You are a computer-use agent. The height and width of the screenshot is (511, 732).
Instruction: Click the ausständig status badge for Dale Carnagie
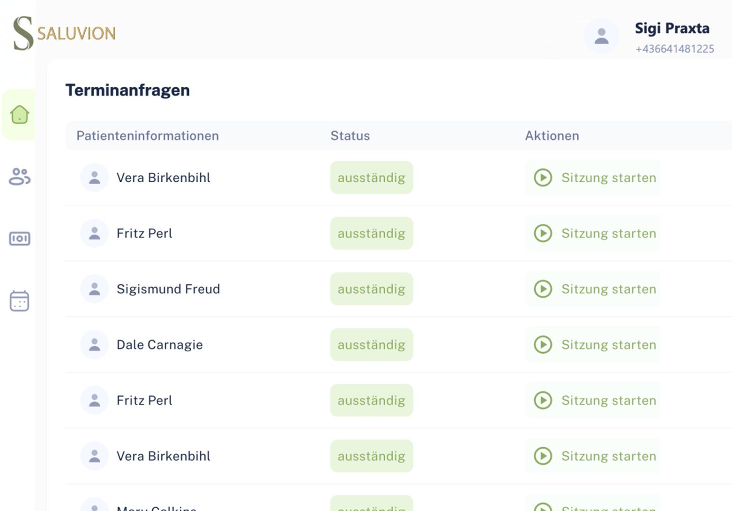coord(371,345)
